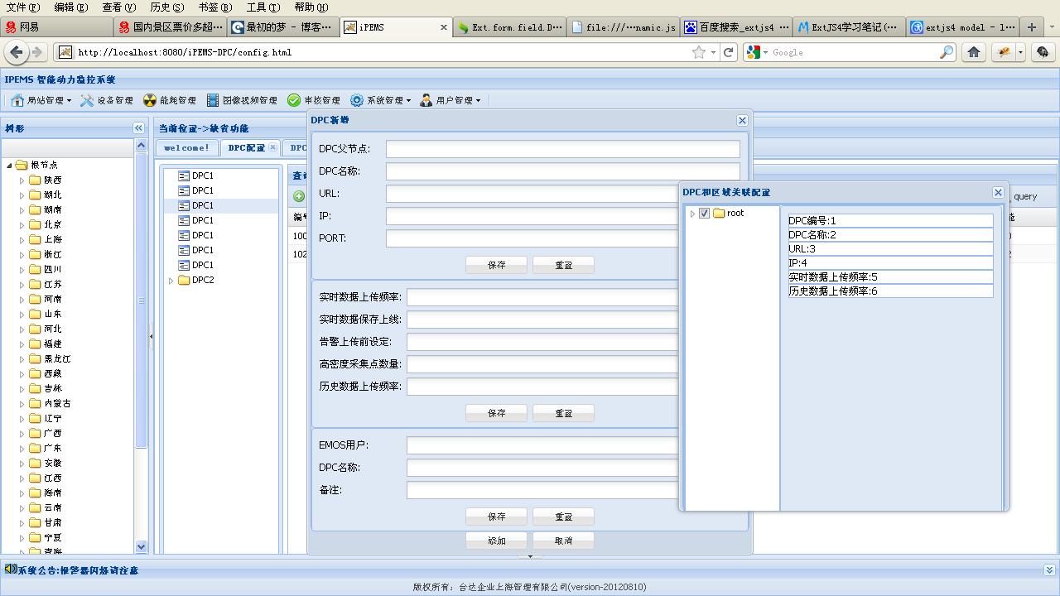1060x596 pixels.
Task: Open the 局站管理 dropdown menu
Action: point(41,100)
